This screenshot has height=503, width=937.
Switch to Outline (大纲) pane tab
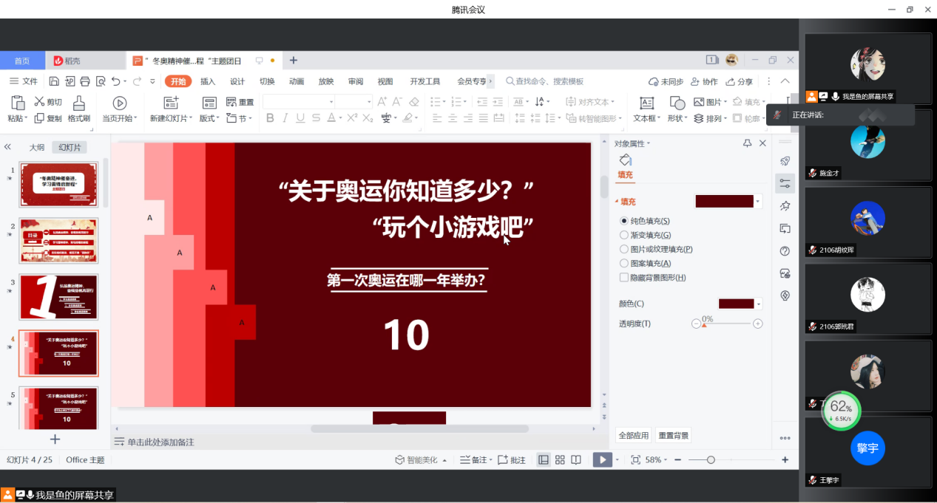click(37, 147)
